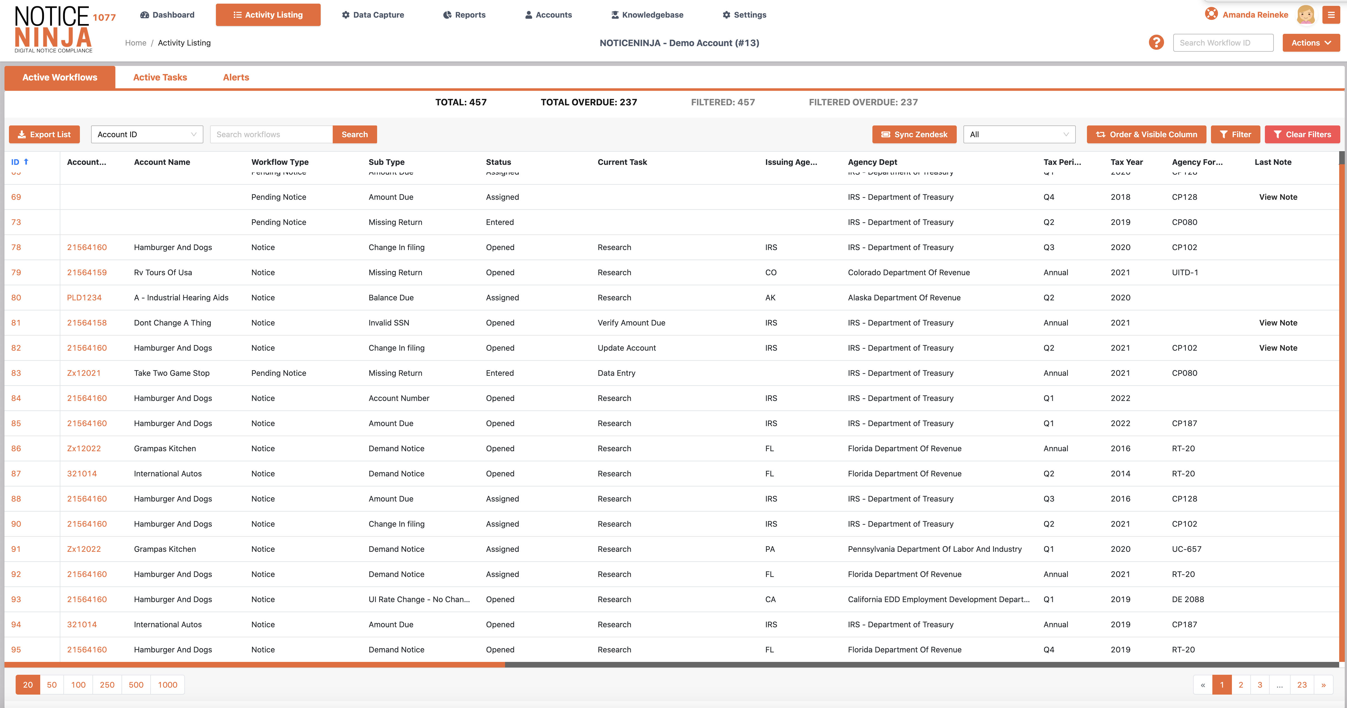The height and width of the screenshot is (708, 1347).
Task: Open the Accounts nav item
Action: pos(549,15)
